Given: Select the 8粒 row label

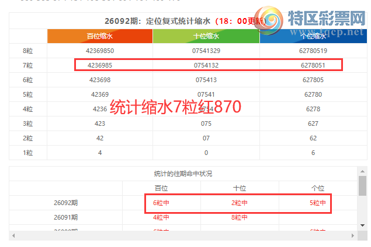Looking at the screenshot, I should coord(27,51).
